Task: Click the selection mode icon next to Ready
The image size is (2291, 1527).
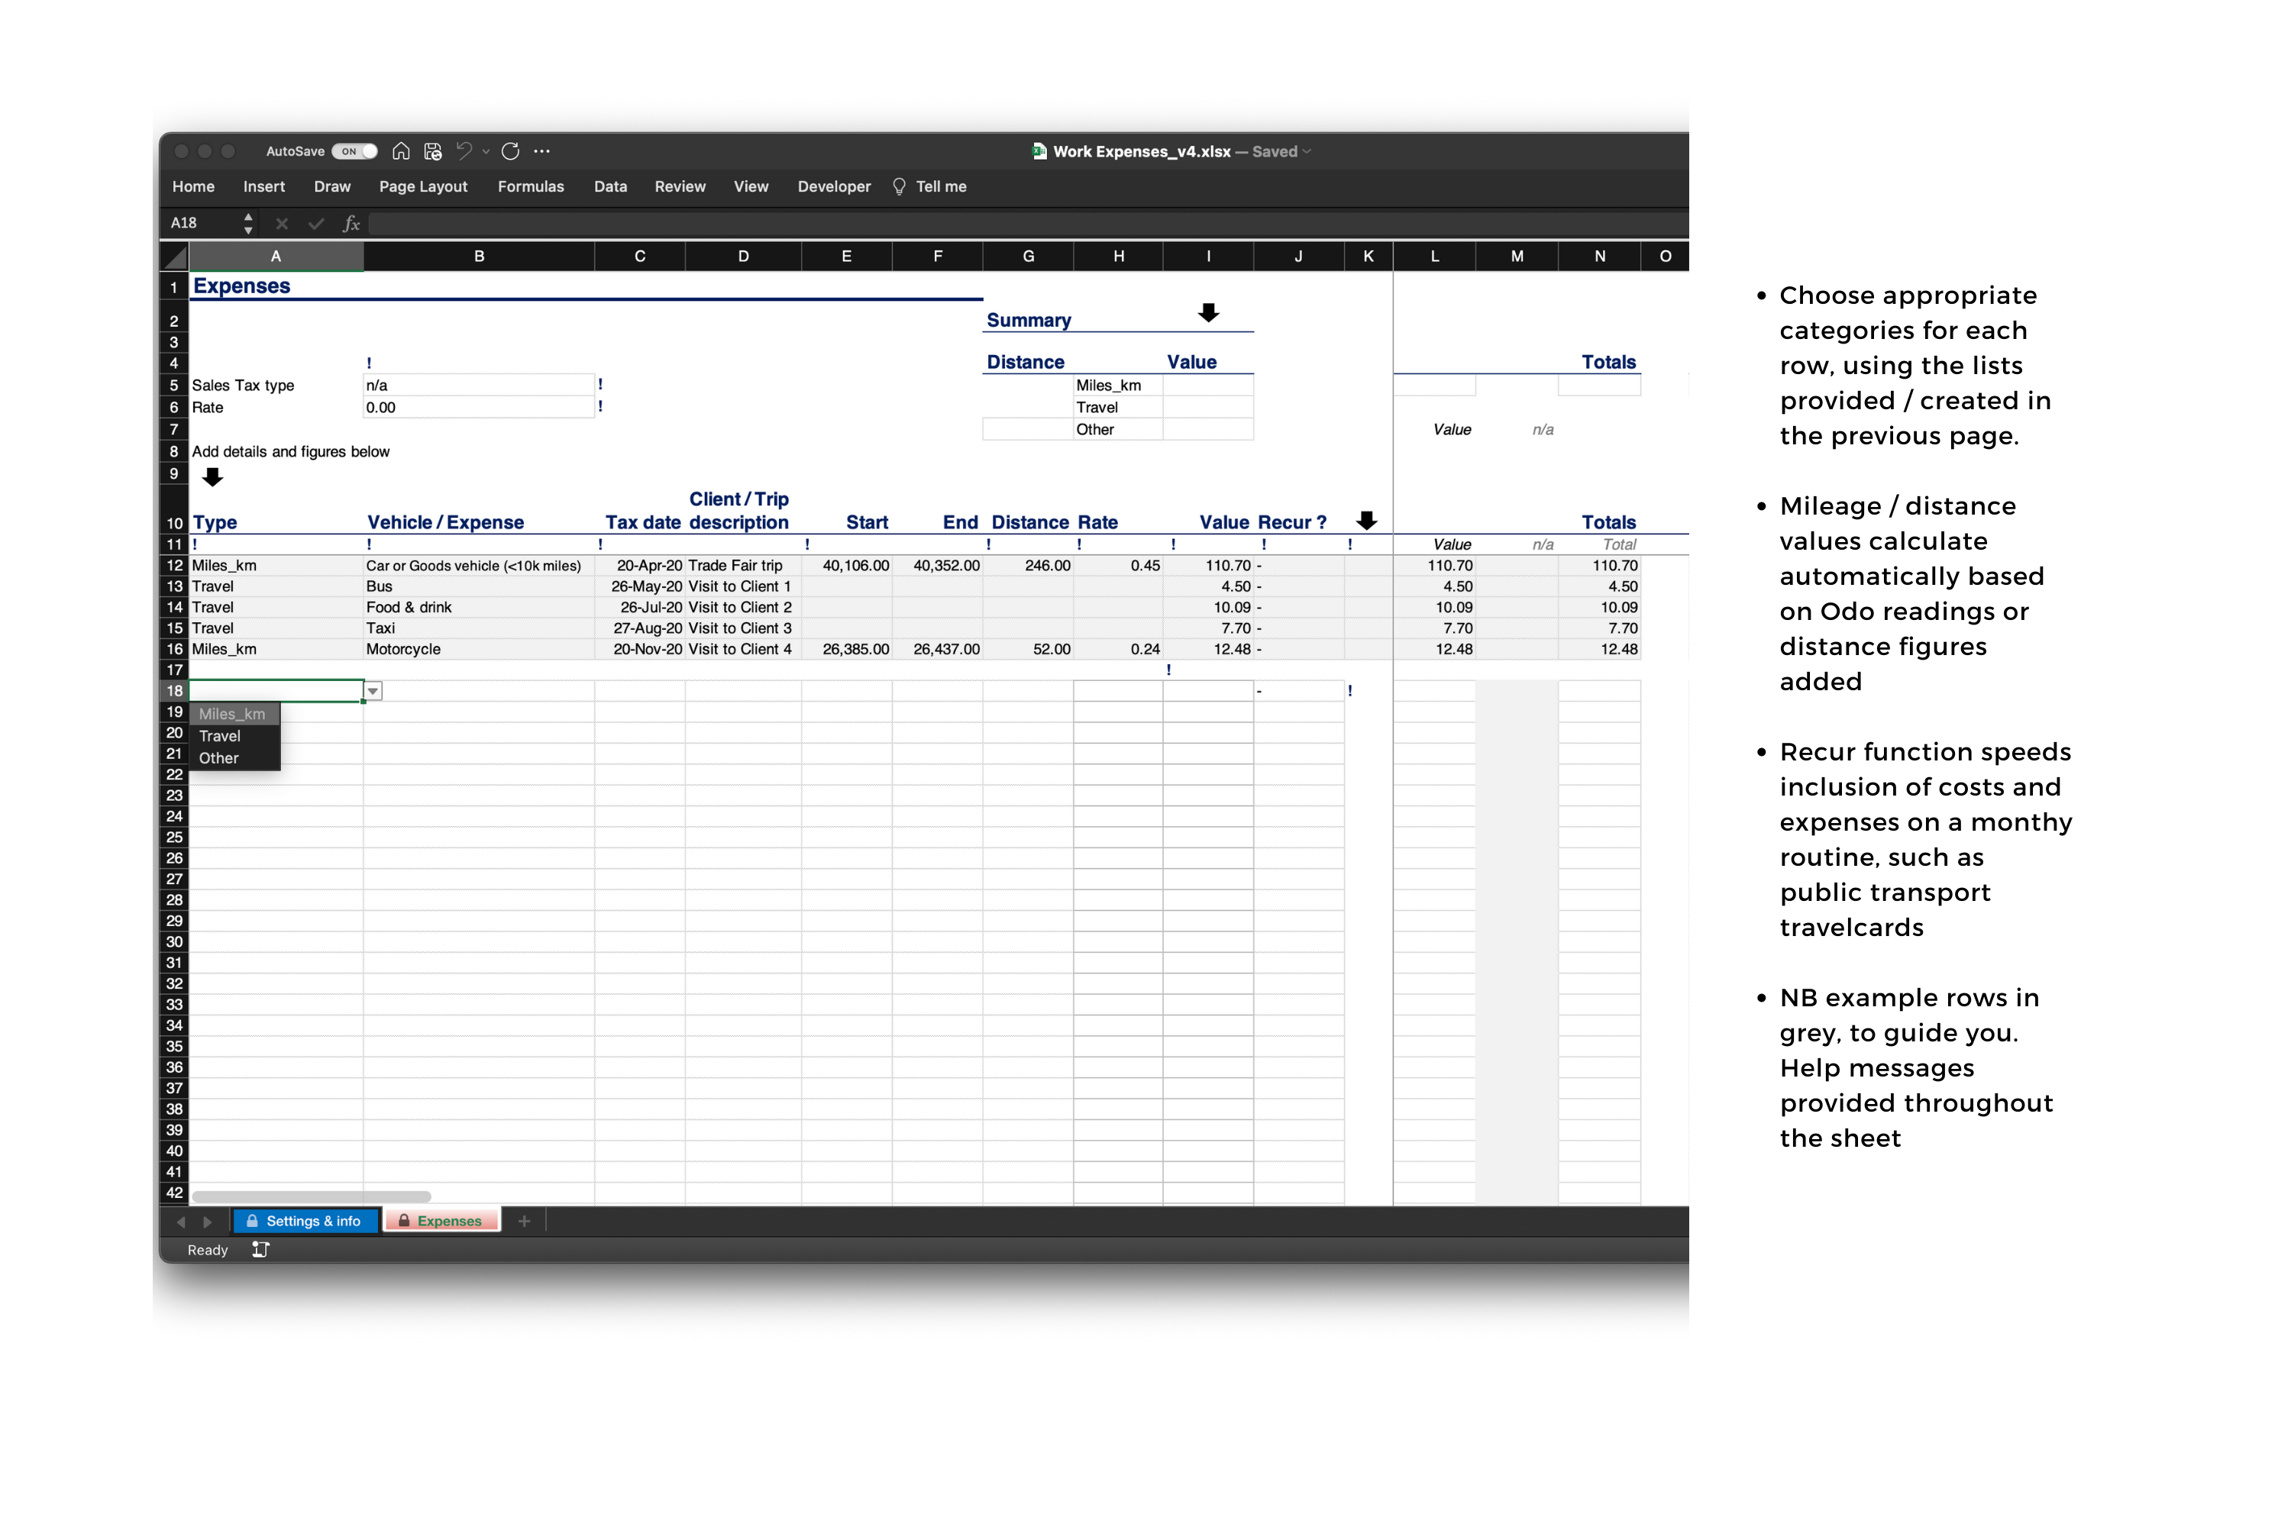Action: [260, 1249]
